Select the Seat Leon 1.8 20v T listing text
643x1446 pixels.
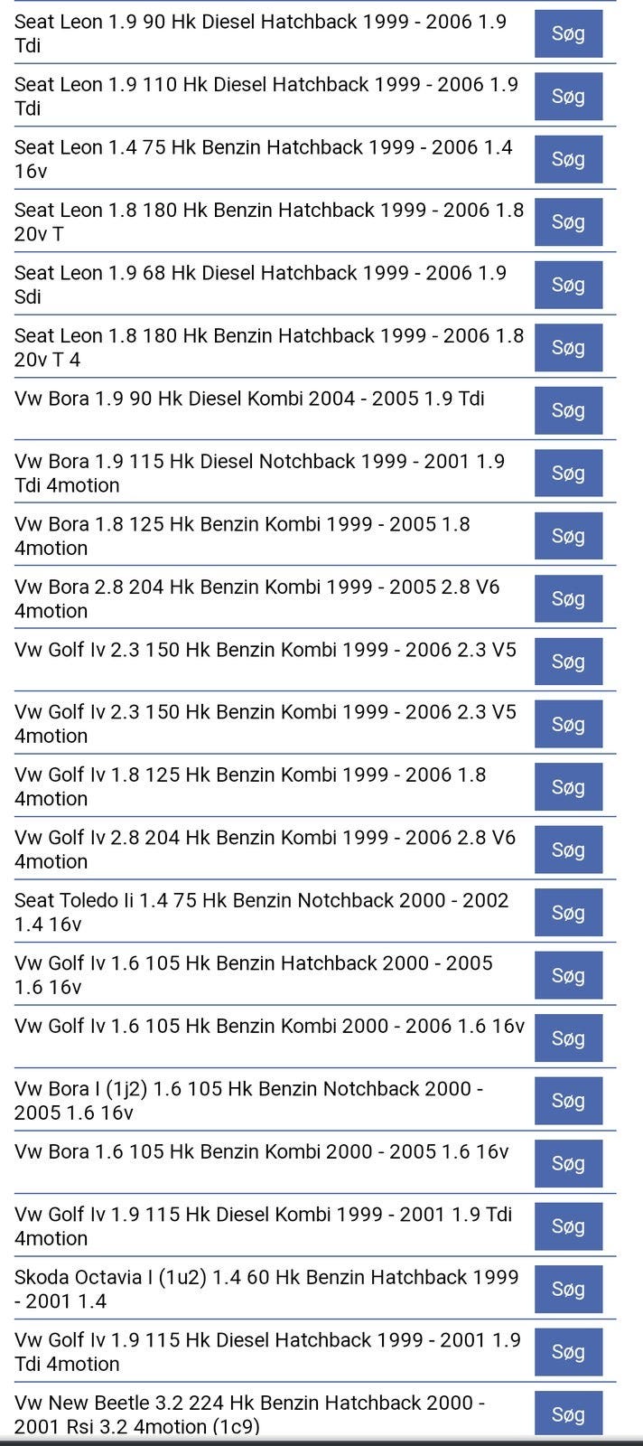tap(269, 222)
